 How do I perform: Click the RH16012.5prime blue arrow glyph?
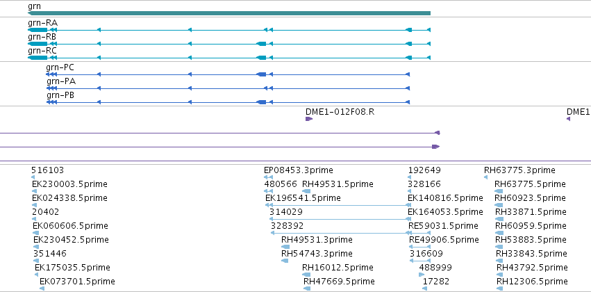pyautogui.click(x=306, y=275)
